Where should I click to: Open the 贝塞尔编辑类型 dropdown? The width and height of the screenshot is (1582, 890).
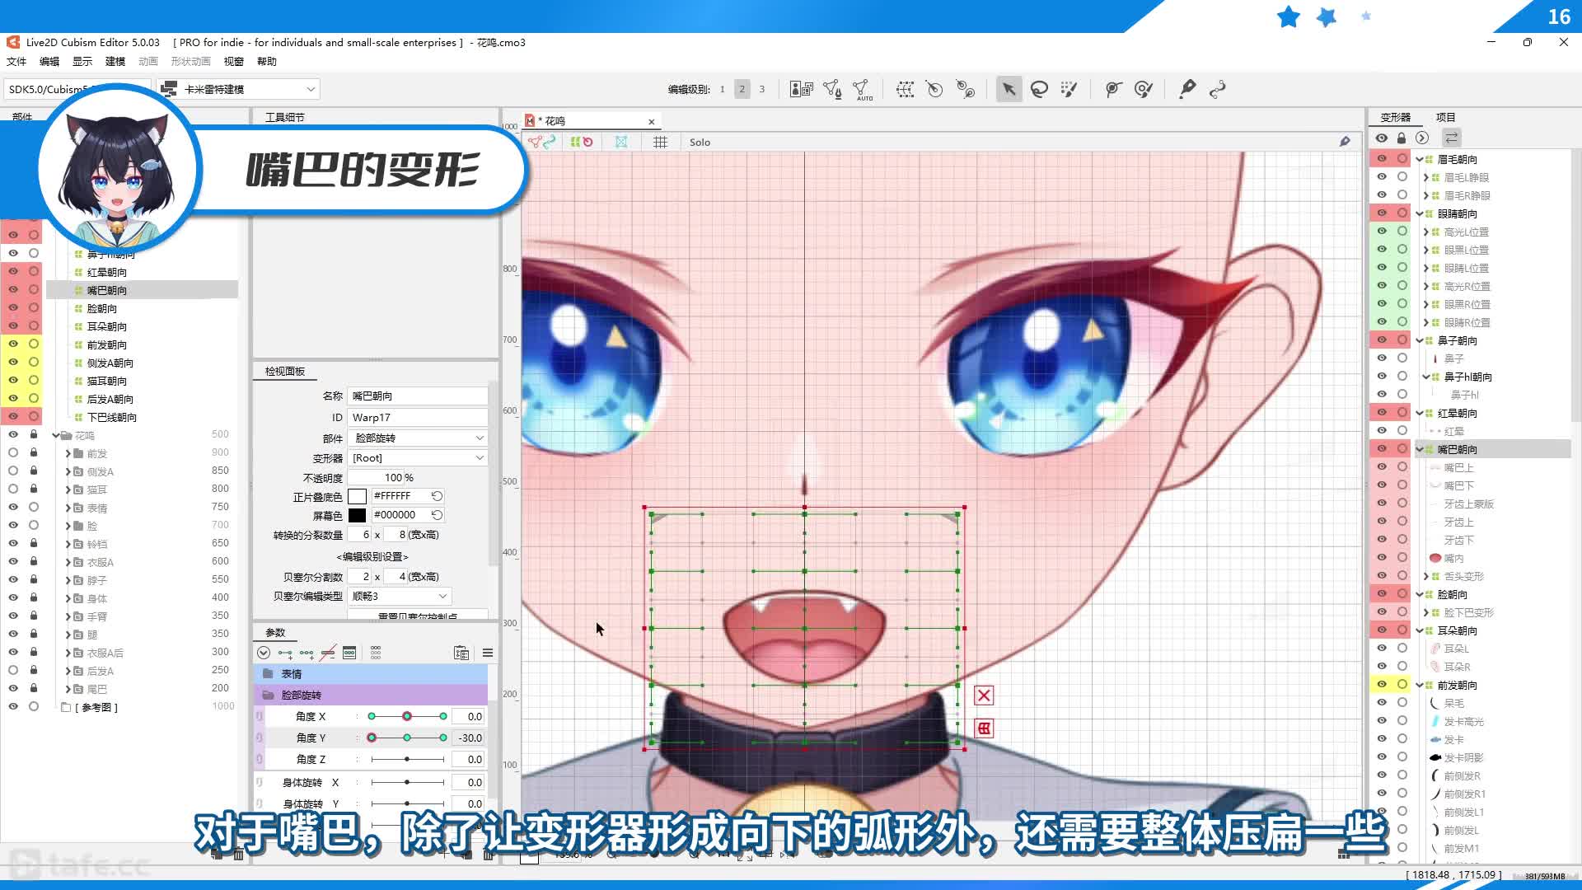pos(400,596)
